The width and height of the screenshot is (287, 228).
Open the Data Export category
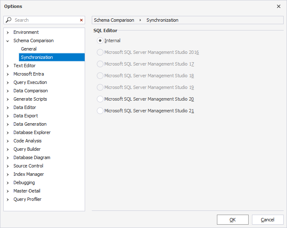[x=25, y=116]
